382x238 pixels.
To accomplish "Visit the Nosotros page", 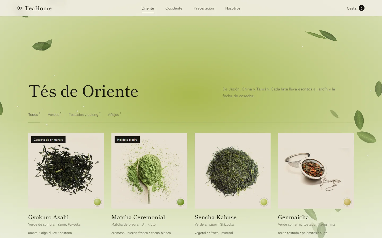I will coord(233,8).
